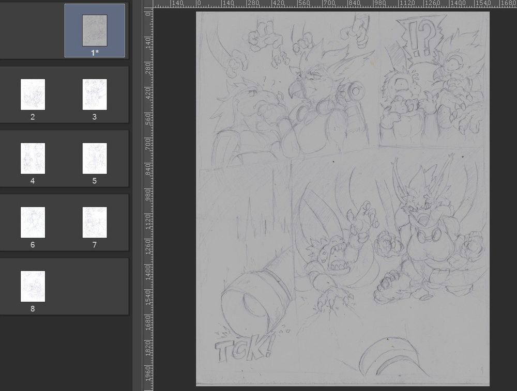Viewport: 517px width, 391px height.
Task: Open page 5 thumbnail
Action: coord(95,159)
